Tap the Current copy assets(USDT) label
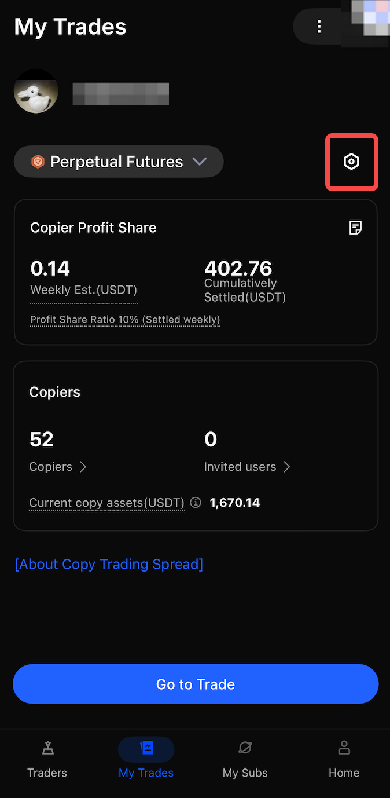This screenshot has height=798, width=390. pyautogui.click(x=107, y=503)
